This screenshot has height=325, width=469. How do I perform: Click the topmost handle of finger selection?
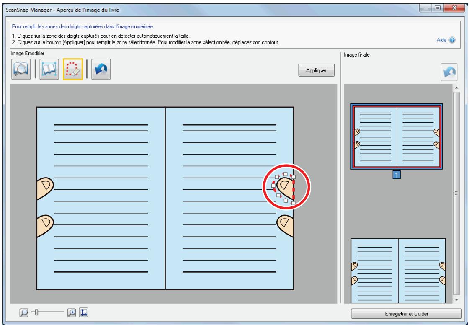point(285,174)
